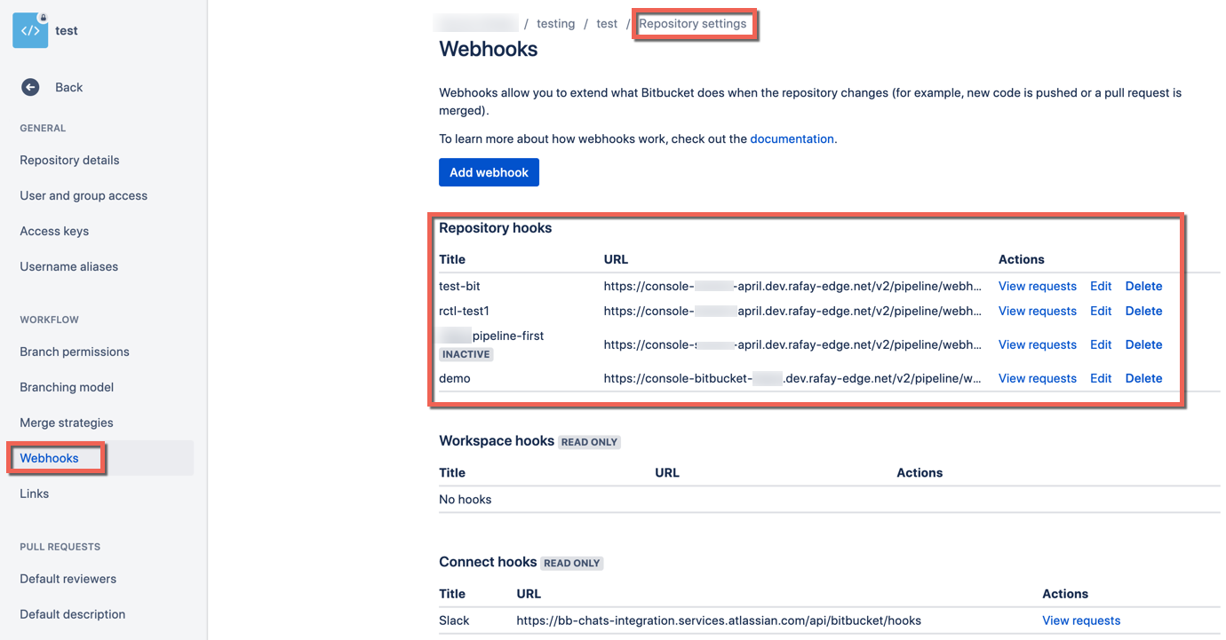The height and width of the screenshot is (640, 1226).
Task: Click the Add webhook button
Action: pyautogui.click(x=489, y=172)
